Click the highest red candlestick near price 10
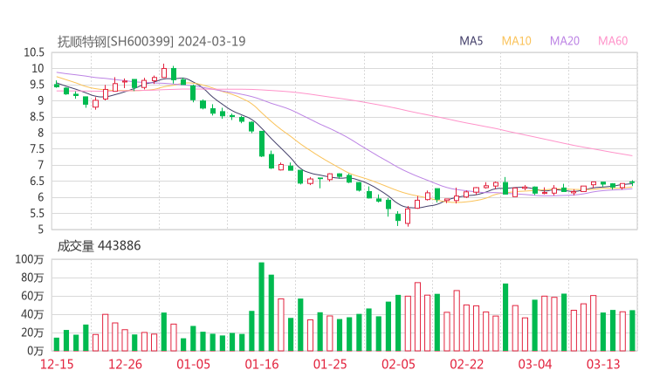Viewport: 646px width, 384px height. click(x=164, y=72)
